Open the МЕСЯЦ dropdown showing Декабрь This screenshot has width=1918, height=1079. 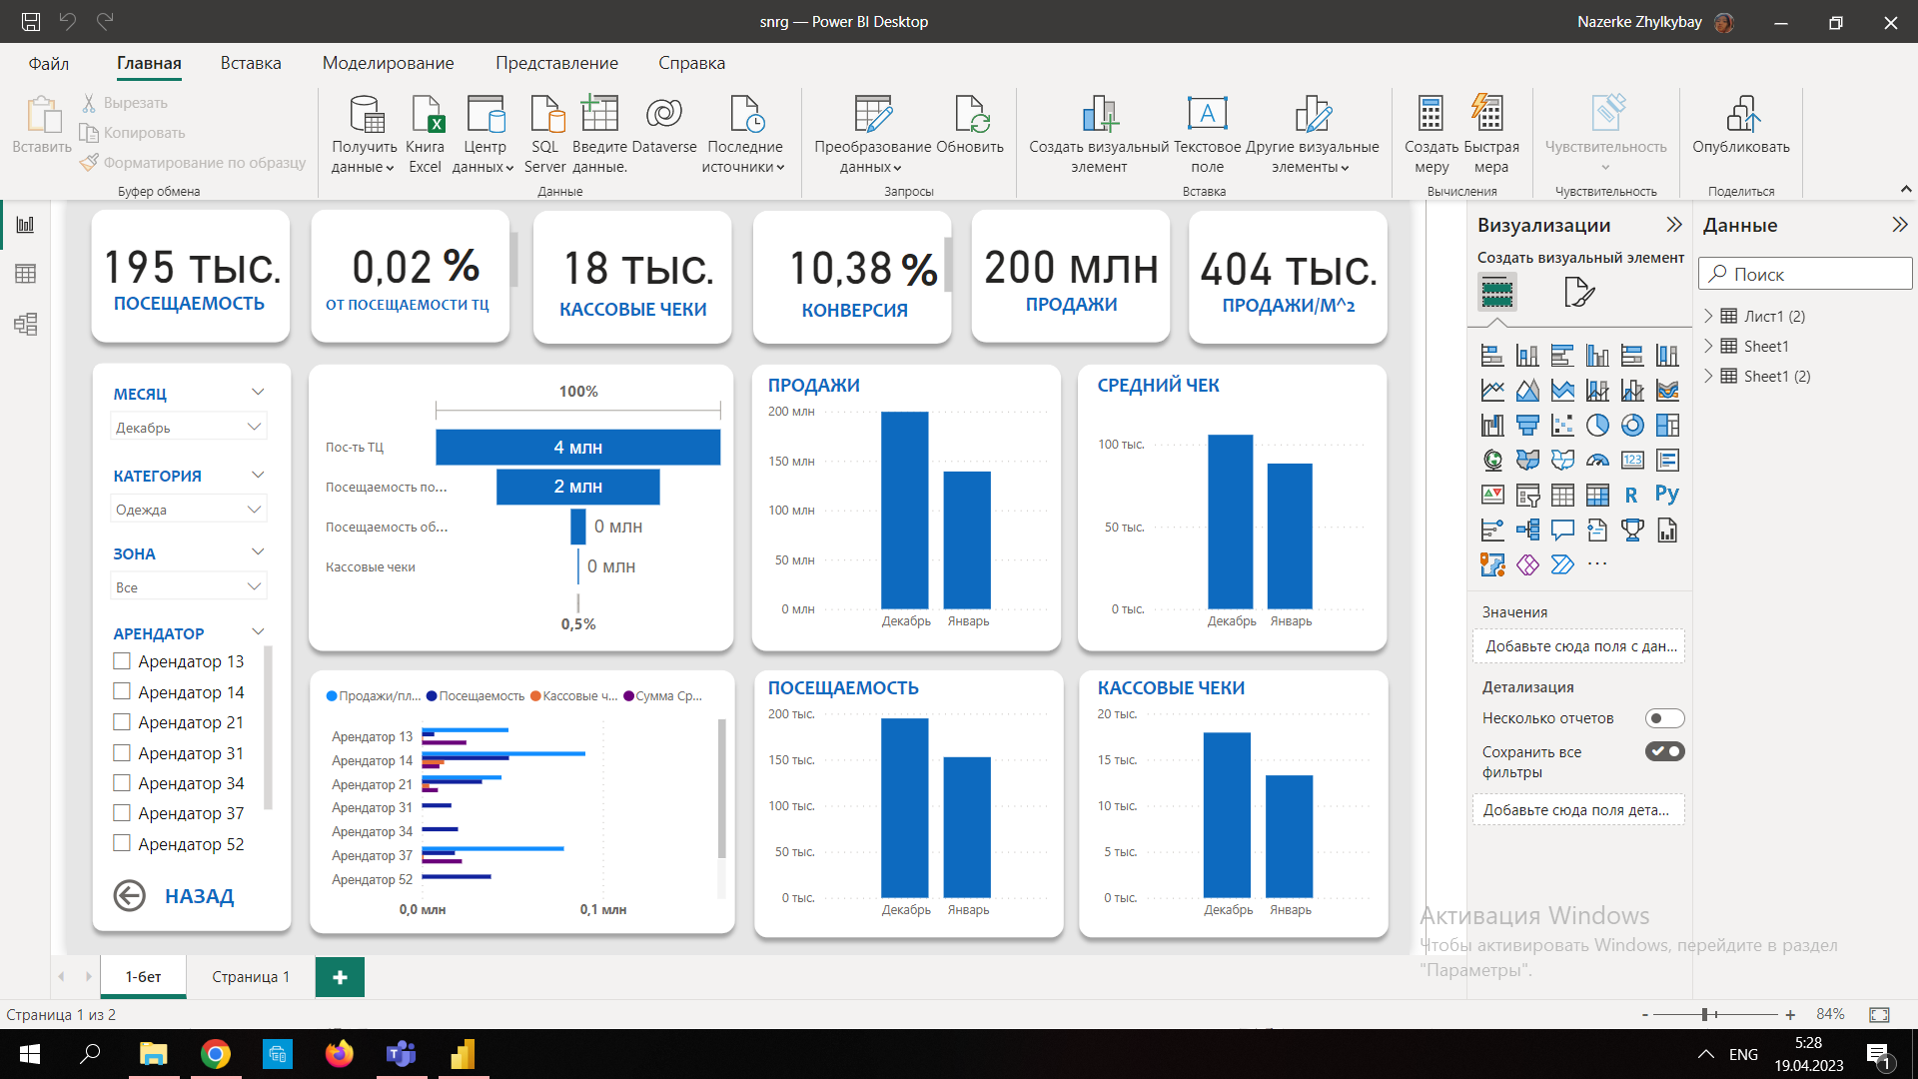[x=188, y=425]
